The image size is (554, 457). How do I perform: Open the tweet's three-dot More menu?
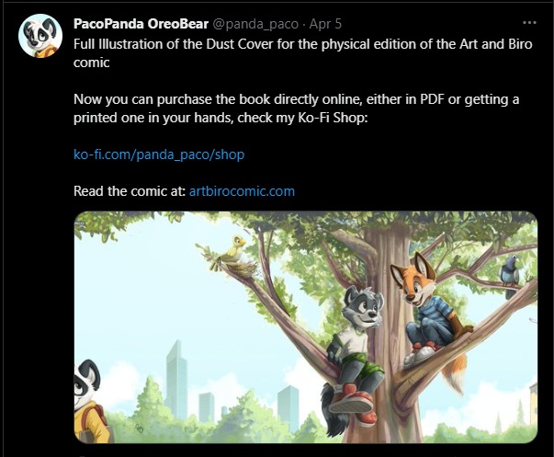(x=529, y=23)
